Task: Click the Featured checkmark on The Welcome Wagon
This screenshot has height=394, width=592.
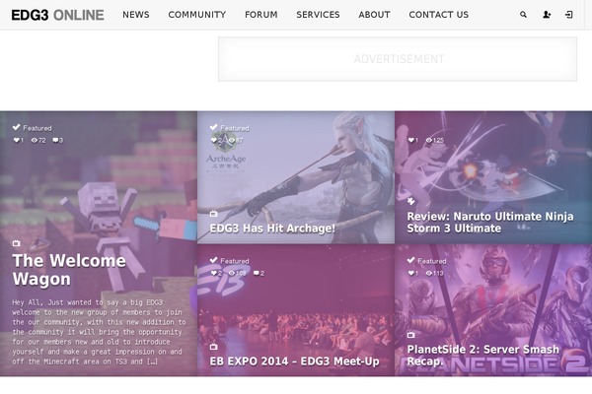Action: [16, 127]
